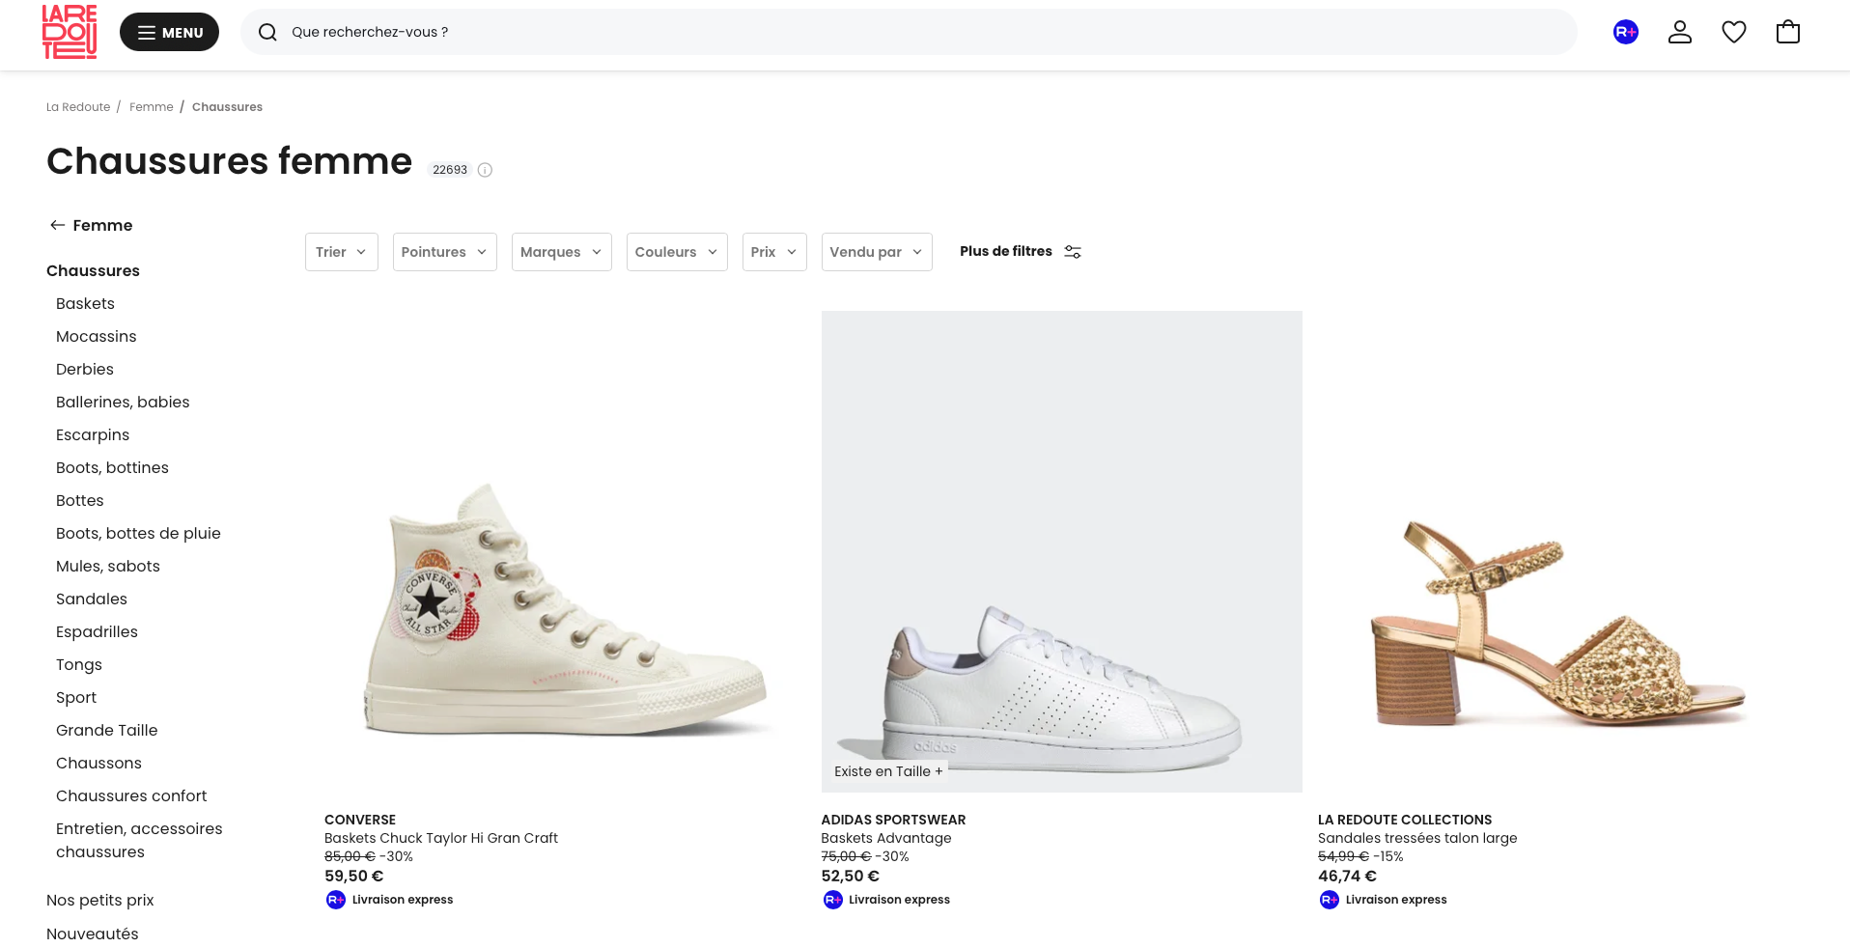Expand the Pointures dropdown
This screenshot has width=1850, height=948.
(x=445, y=252)
